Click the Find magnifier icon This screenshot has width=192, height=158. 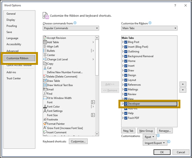[45, 94]
